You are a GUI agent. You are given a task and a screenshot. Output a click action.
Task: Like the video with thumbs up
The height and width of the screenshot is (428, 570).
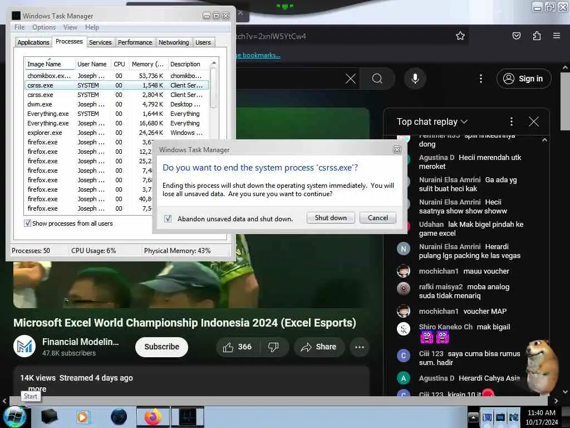pyautogui.click(x=238, y=347)
